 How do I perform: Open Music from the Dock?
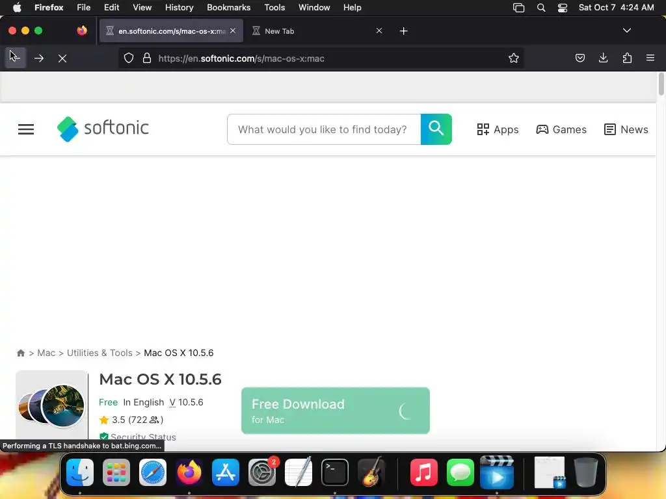coord(424,472)
